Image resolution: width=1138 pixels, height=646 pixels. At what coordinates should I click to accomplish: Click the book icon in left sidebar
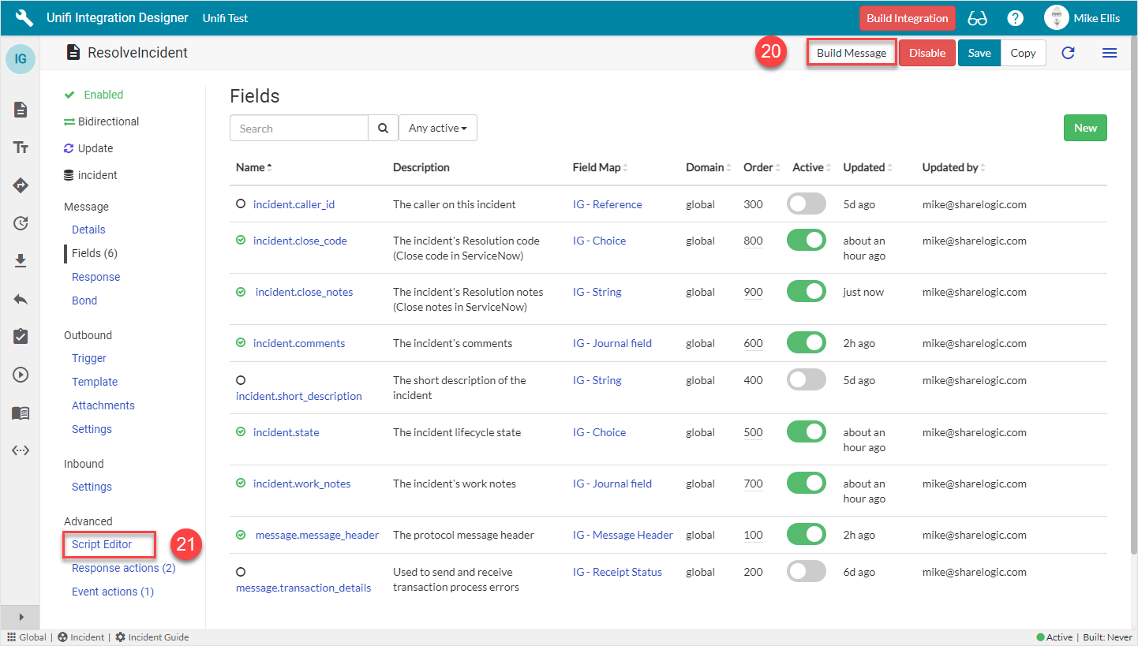click(21, 413)
